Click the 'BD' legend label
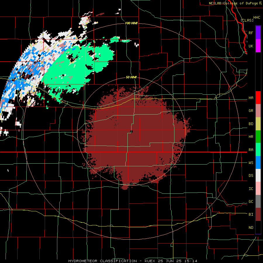Screen dimensions: 263x263 251,124
